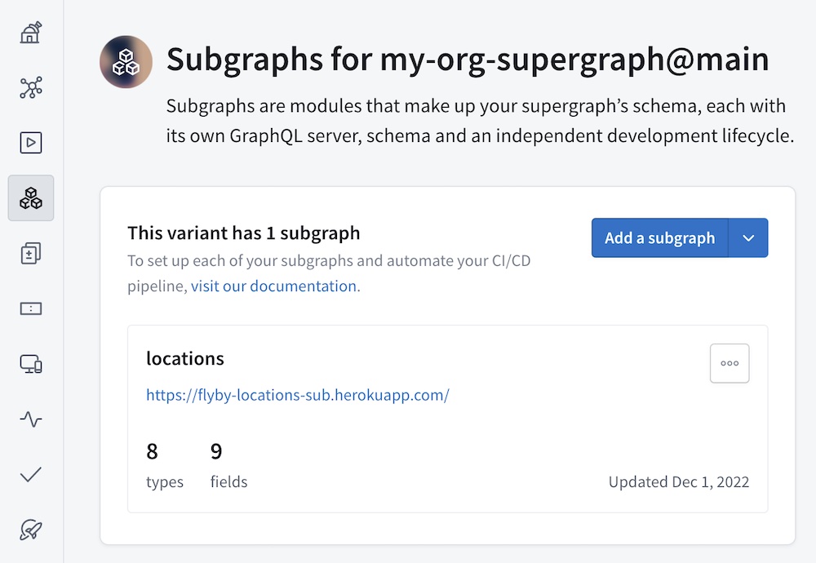816x563 pixels.
Task: Select the Schema graph icon in sidebar
Action: click(31, 87)
